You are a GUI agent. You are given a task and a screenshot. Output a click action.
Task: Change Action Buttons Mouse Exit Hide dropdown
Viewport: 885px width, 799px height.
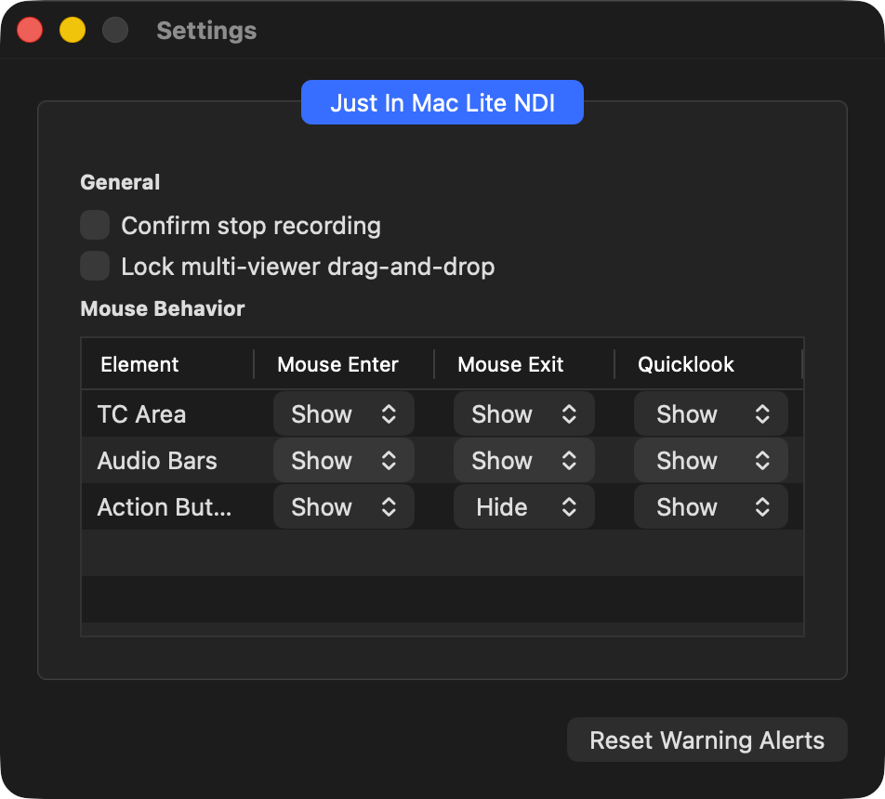523,506
